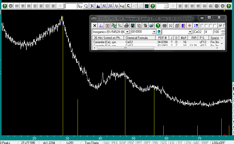This screenshot has width=234, height=144.
Task: Click the green help icon in retrievals toolbar
Action: click(x=158, y=26)
